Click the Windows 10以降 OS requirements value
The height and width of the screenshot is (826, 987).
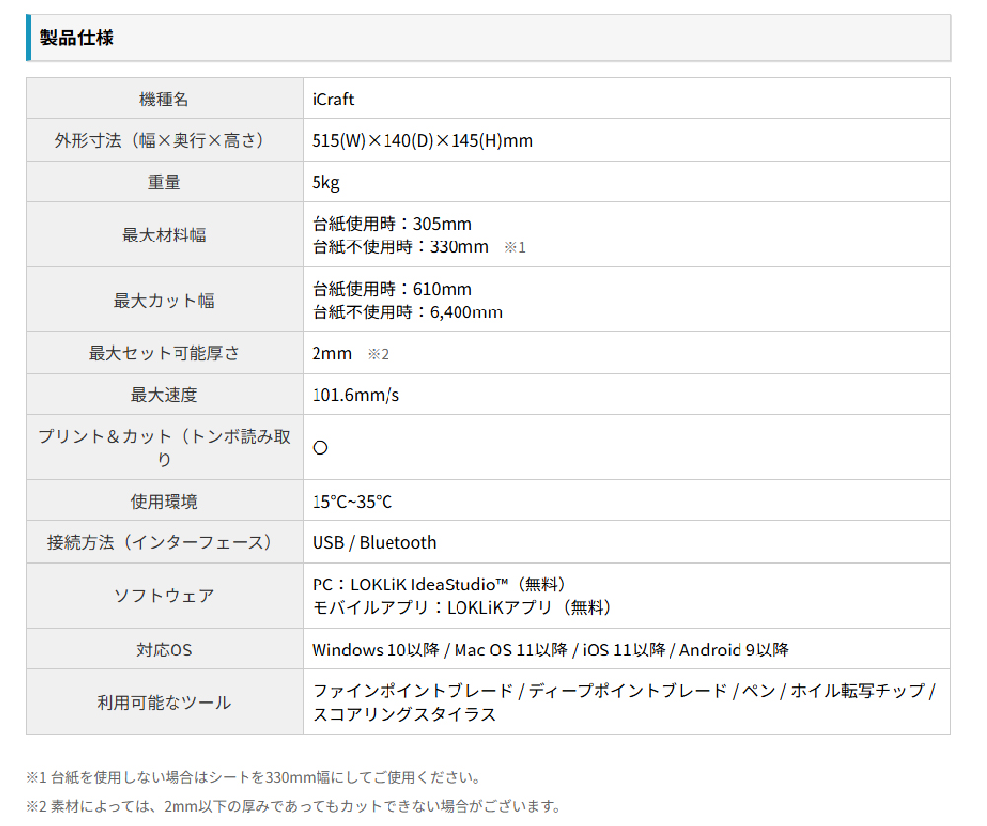click(550, 650)
